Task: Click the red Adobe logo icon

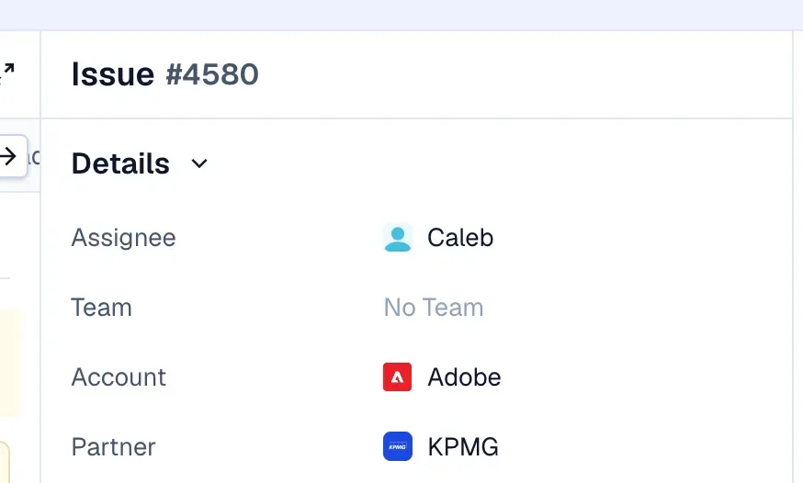Action: 398,377
